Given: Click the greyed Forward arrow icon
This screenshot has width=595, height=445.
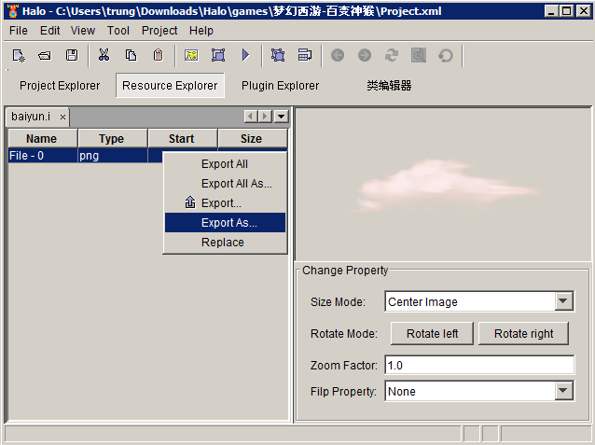Looking at the screenshot, I should pos(365,55).
